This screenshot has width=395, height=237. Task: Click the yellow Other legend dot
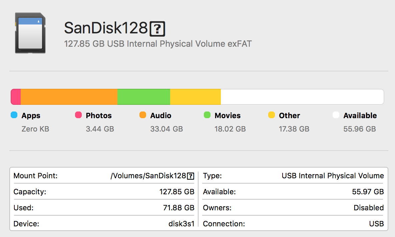272,115
